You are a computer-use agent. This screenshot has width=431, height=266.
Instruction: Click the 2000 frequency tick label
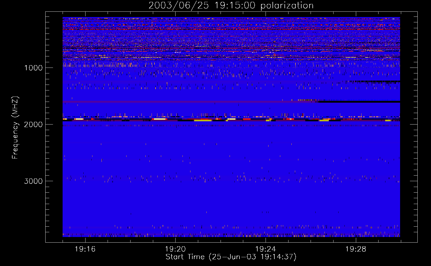33,124
